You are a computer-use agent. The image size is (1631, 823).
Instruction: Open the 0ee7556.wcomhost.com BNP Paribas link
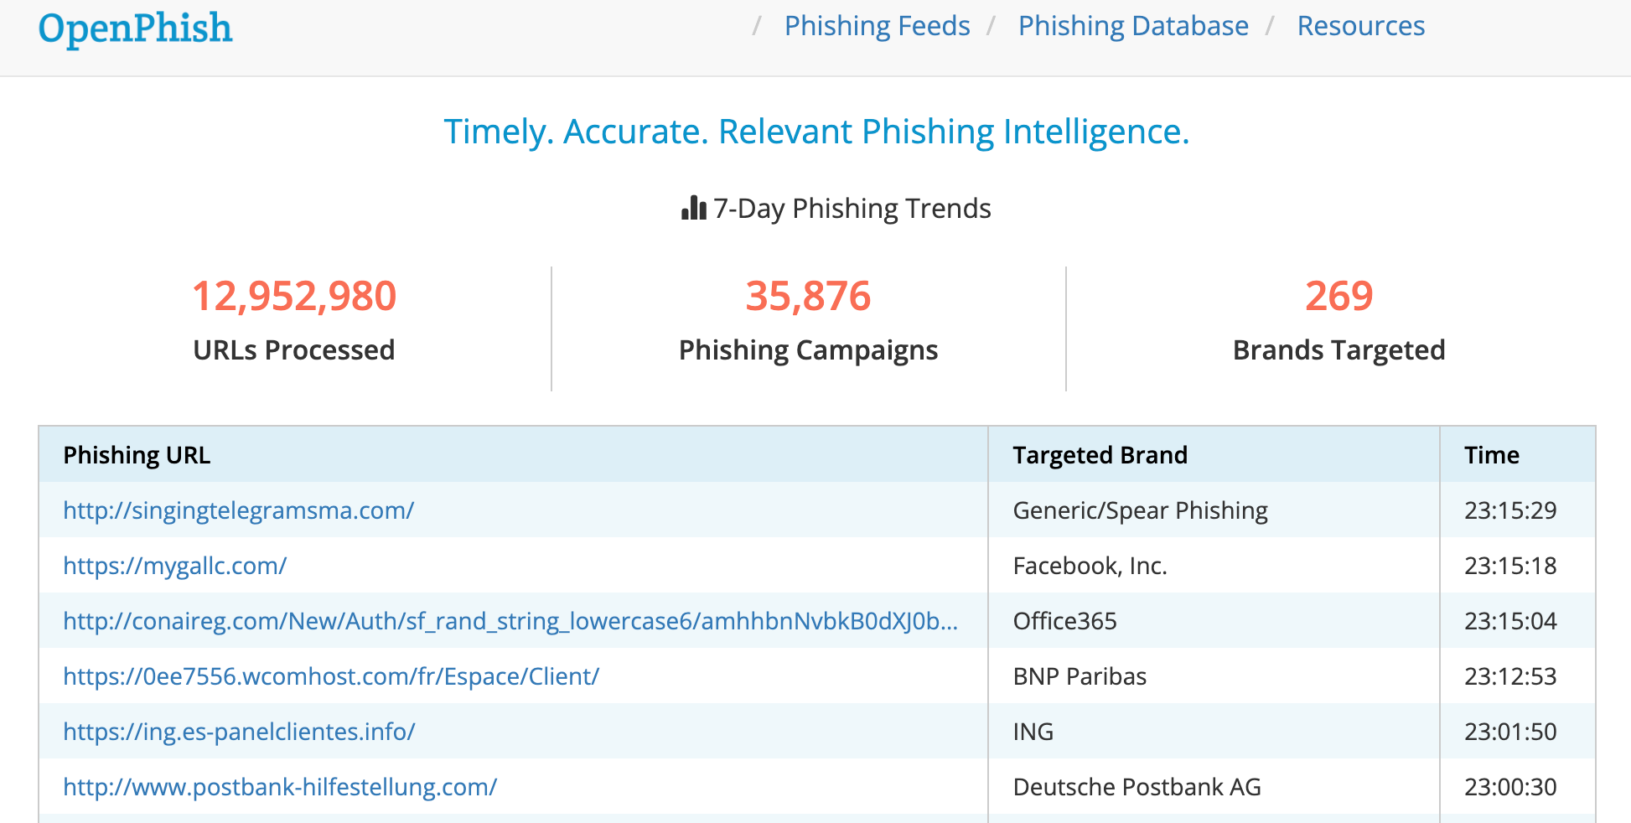[x=331, y=675]
